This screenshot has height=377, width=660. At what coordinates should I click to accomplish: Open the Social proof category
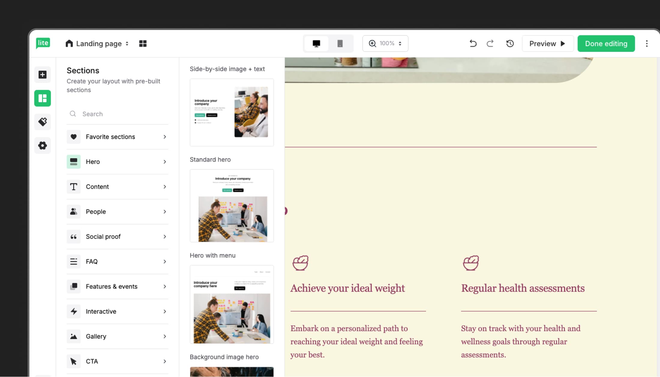pos(117,236)
